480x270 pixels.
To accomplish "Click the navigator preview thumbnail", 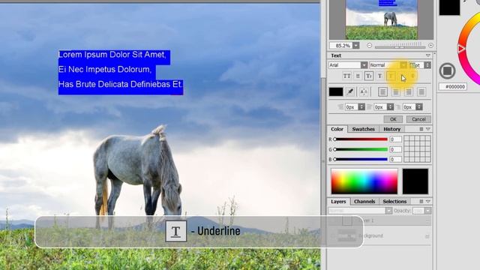I will coord(382,19).
